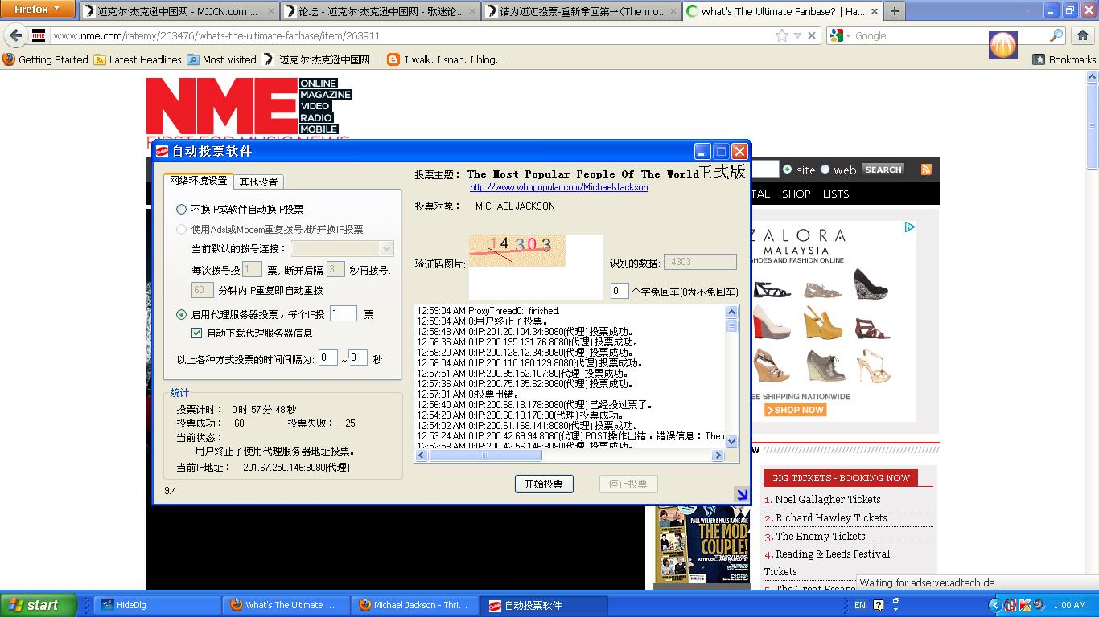This screenshot has height=617, width=1099.
Task: Click the RSS feed icon on NME page
Action: coord(926,170)
